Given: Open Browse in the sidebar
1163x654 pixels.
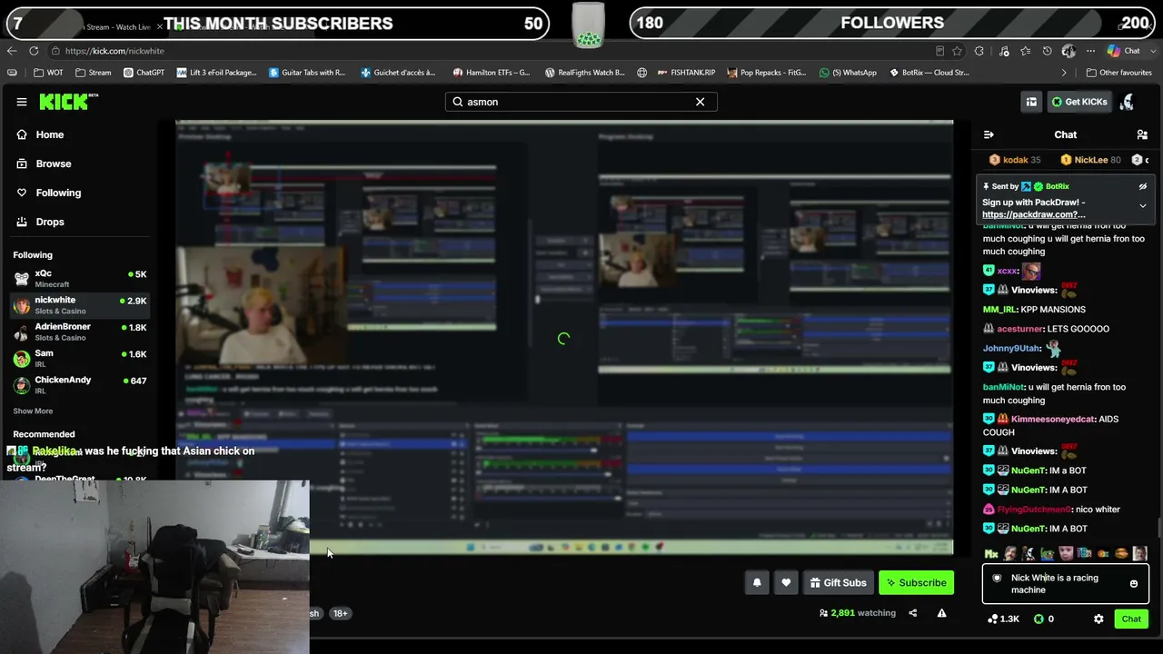Looking at the screenshot, I should pos(54,163).
